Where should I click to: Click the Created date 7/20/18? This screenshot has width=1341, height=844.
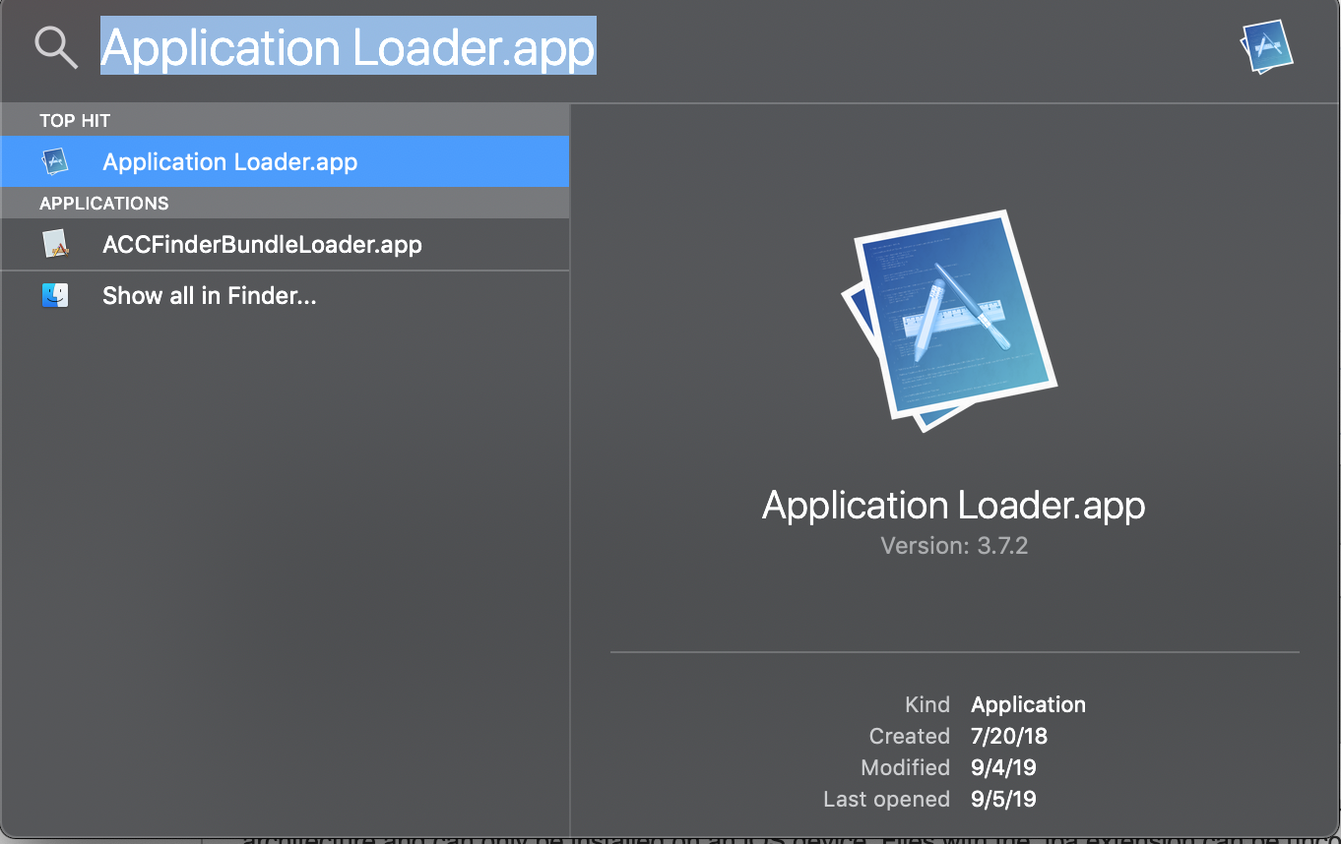(1009, 736)
